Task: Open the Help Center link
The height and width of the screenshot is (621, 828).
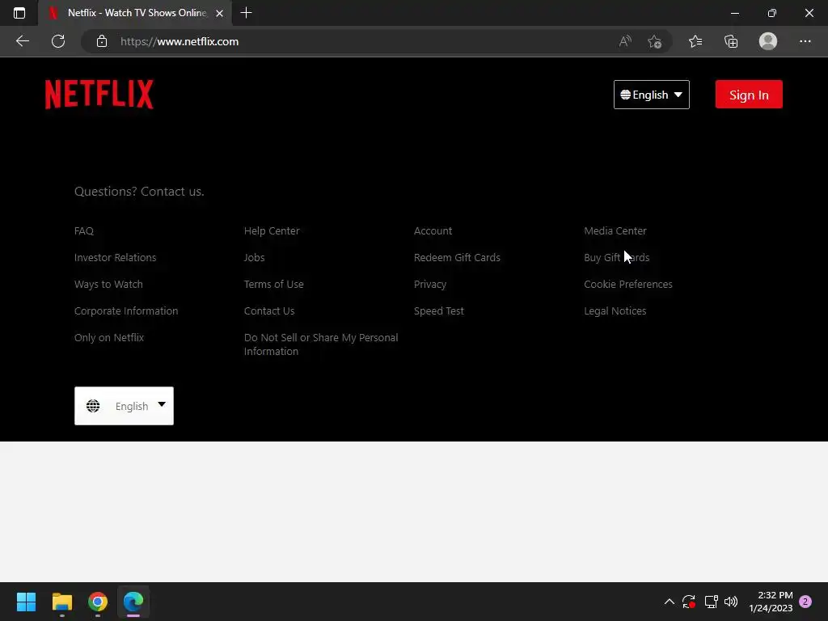Action: tap(272, 230)
